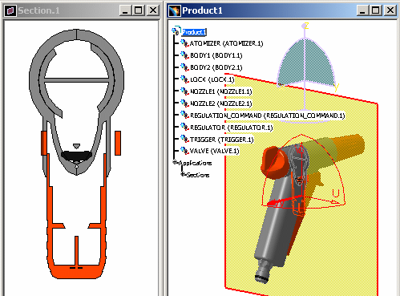Viewport: 400px width, 296px height.
Task: Click the REGULATOR component icon
Action: point(184,128)
